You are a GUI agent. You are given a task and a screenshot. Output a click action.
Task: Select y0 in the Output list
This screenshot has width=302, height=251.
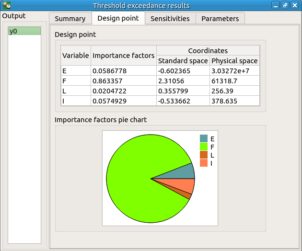coord(24,31)
